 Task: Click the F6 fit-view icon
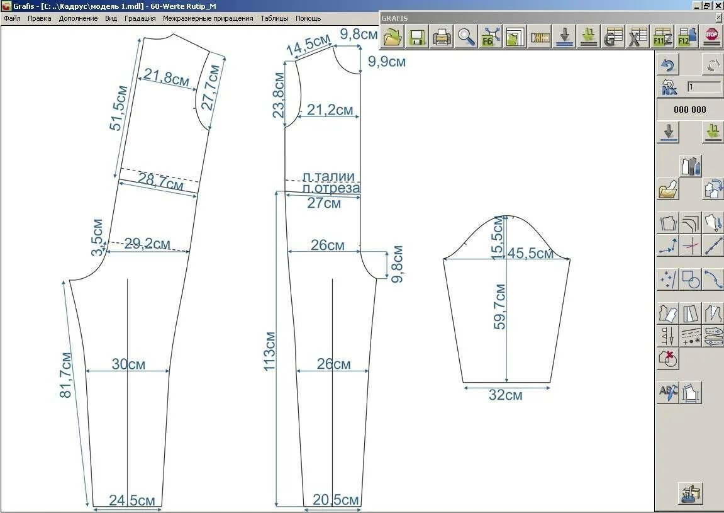coord(491,37)
